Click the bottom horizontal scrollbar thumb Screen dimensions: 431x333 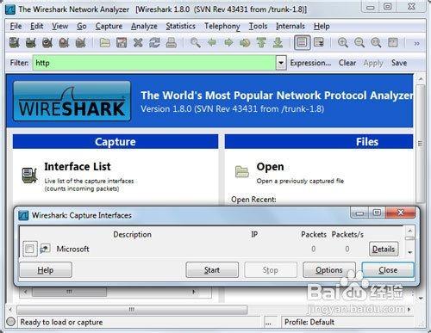[132, 310]
